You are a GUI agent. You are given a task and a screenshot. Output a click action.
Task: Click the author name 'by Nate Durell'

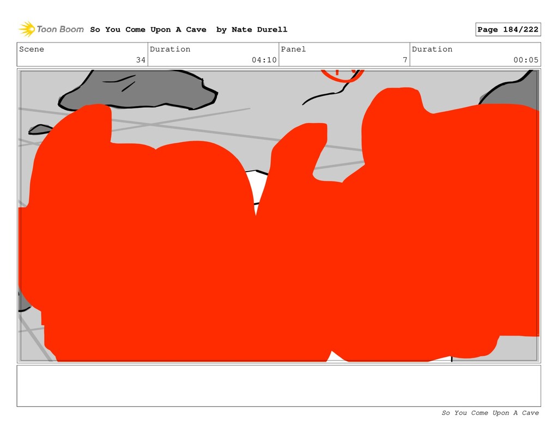[x=252, y=29]
